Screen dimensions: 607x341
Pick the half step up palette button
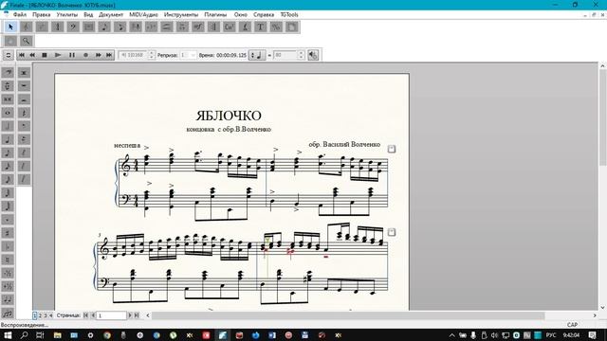pos(8,286)
